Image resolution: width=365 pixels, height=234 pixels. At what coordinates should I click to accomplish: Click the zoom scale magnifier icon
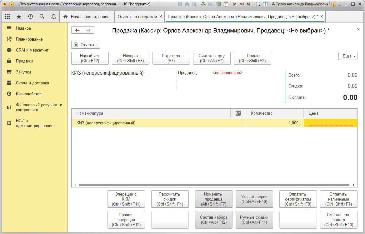[x=258, y=4]
